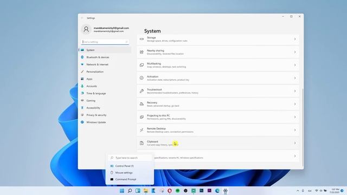347x195 pixels.
Task: Click the Recovery icon
Action: 142,104
